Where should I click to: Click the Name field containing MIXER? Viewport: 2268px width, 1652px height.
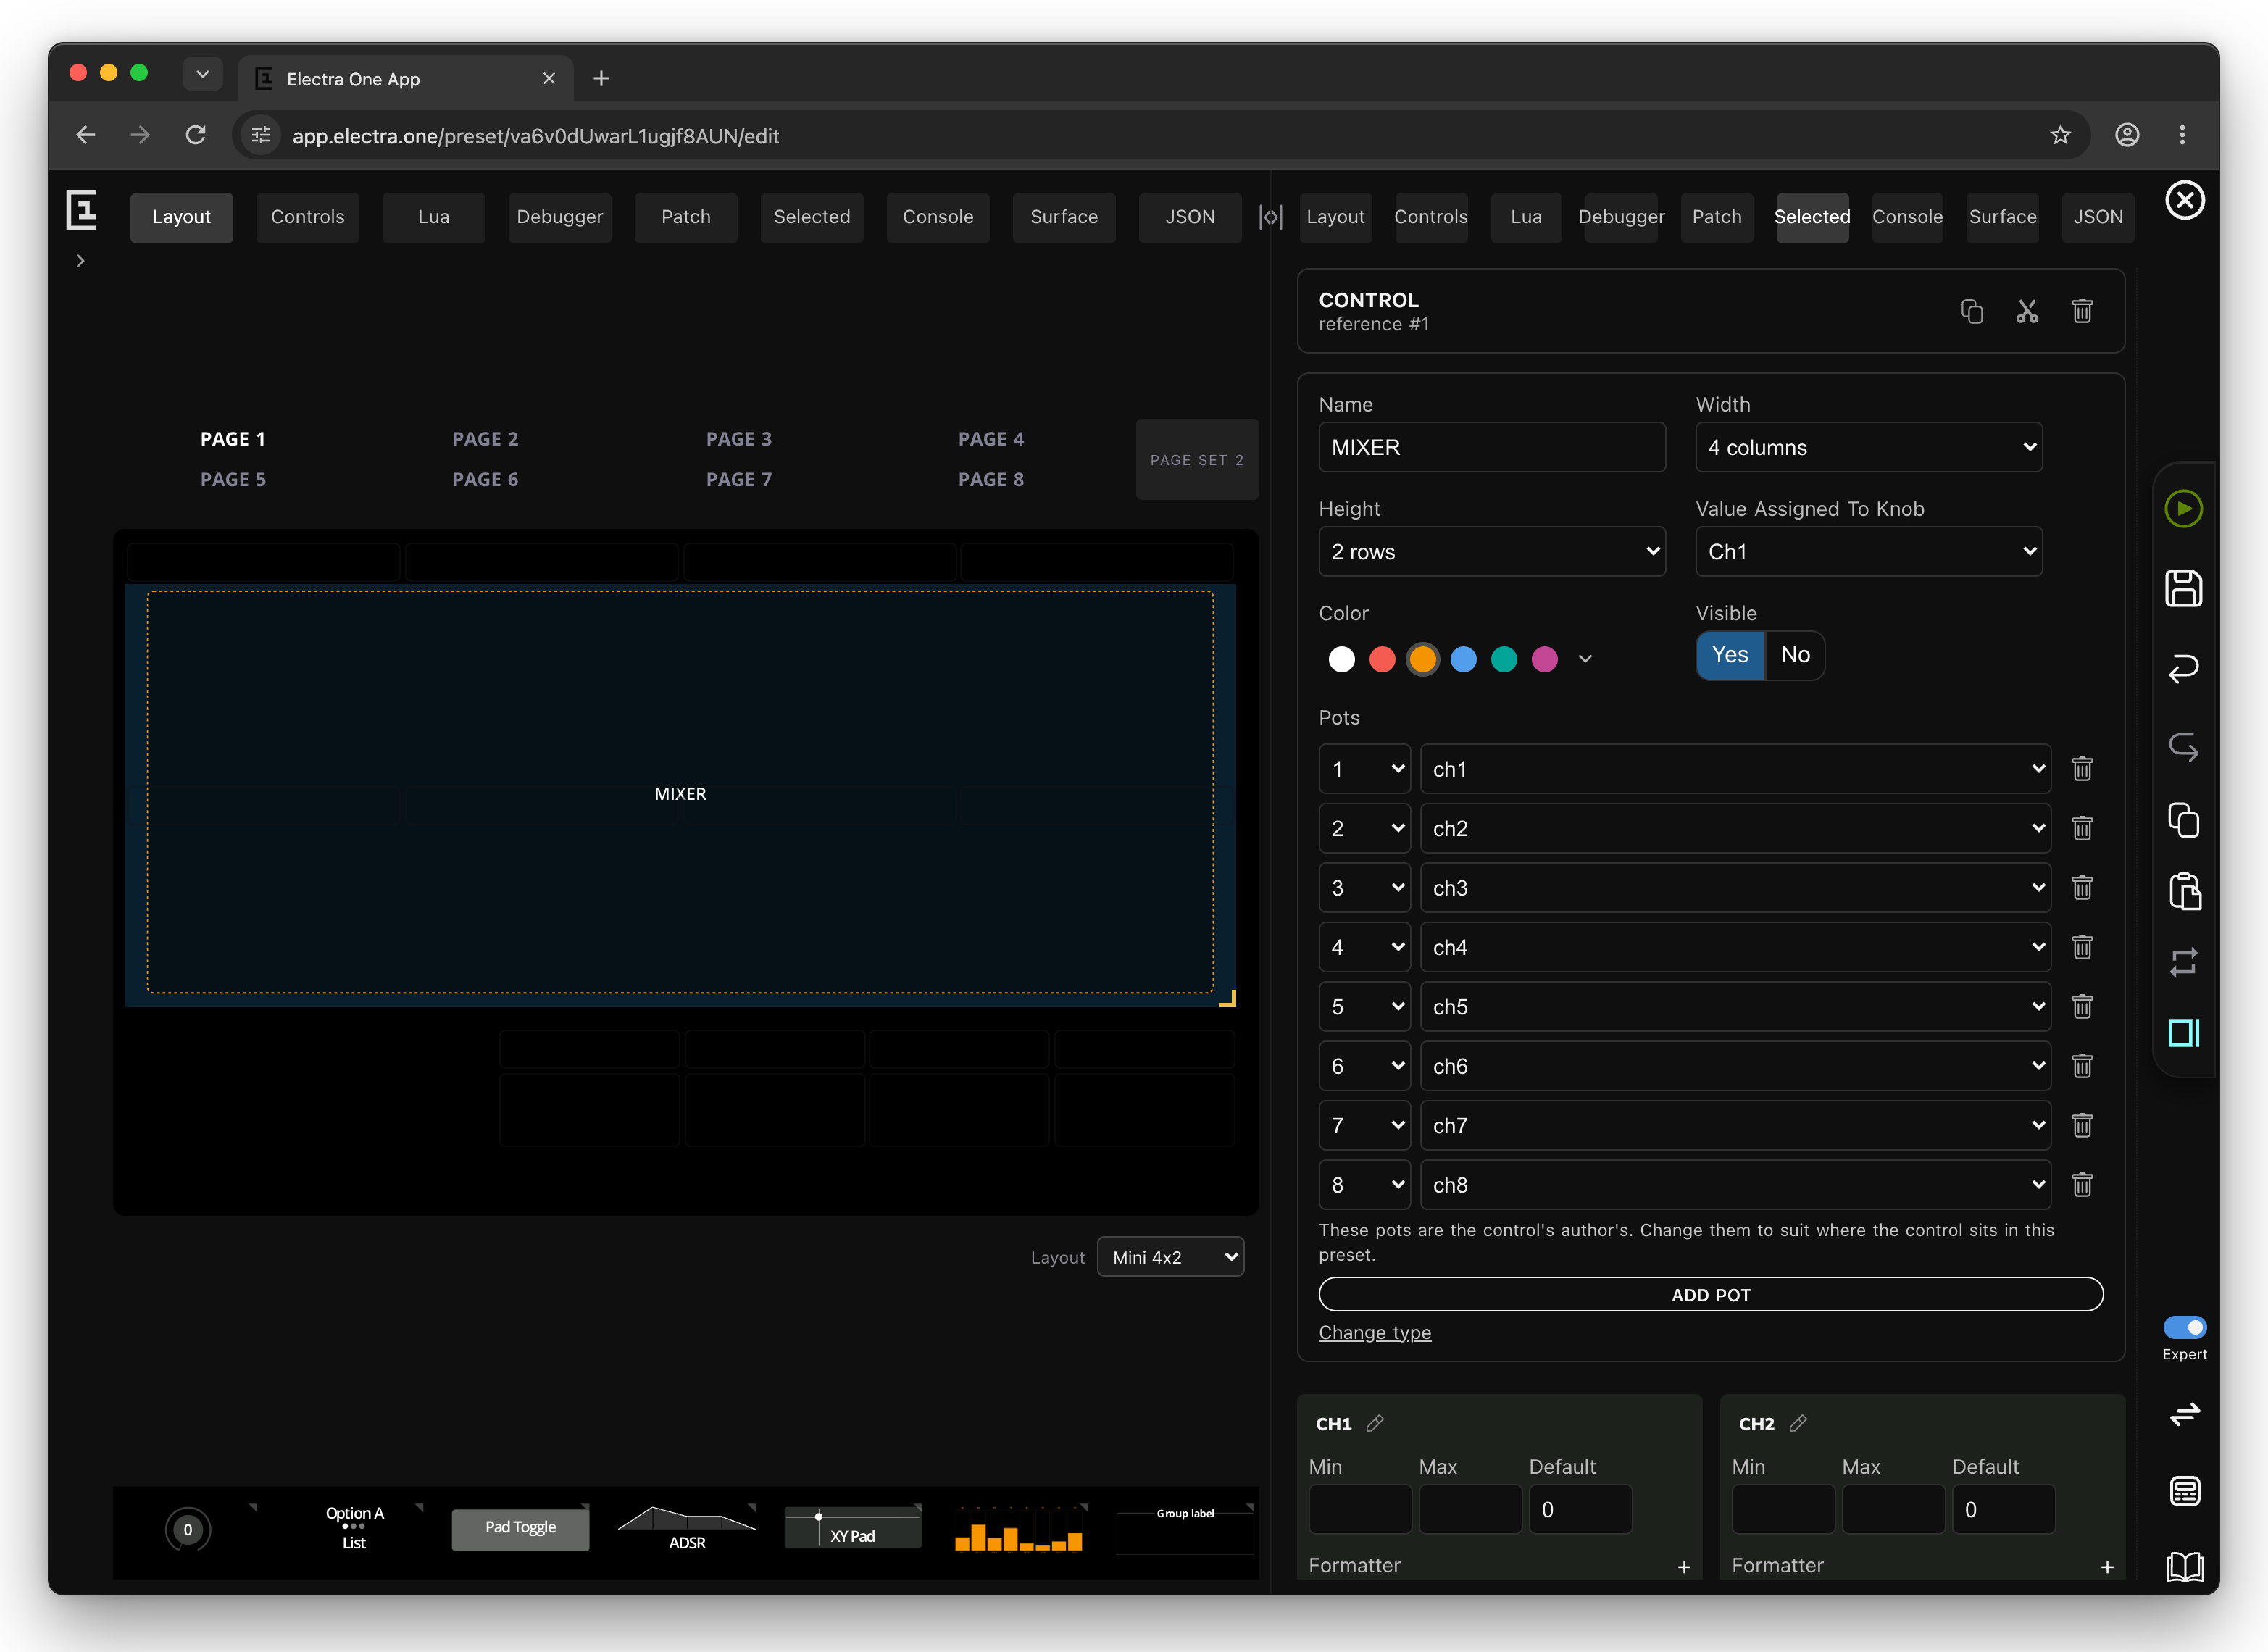click(1491, 447)
